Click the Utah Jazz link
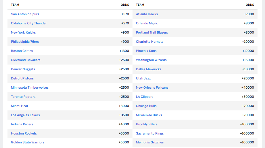The width and height of the screenshot is (265, 148). pos(143,78)
